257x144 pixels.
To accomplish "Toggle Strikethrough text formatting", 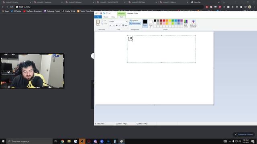I will (126, 26).
